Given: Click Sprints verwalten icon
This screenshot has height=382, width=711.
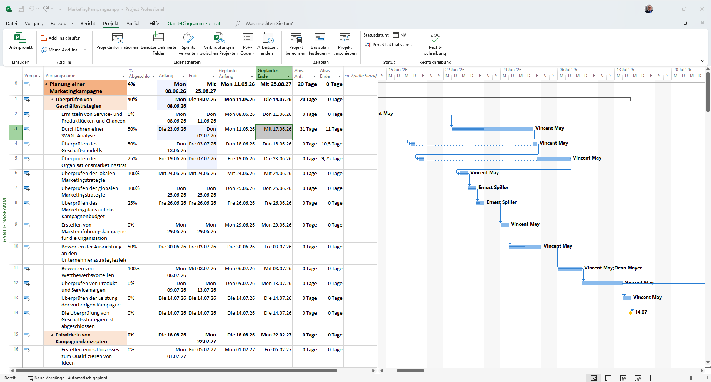Looking at the screenshot, I should coord(188,38).
